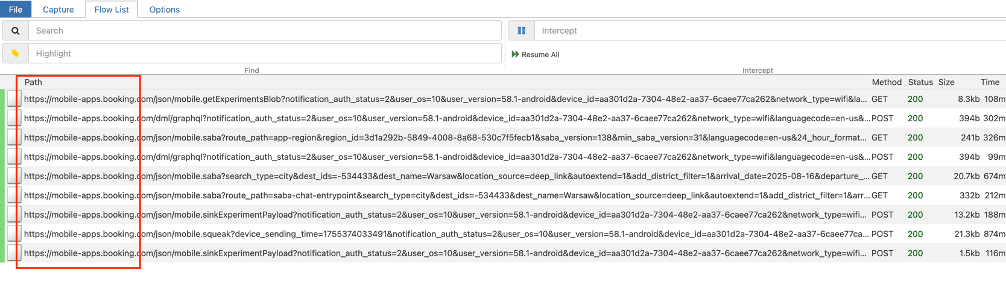
Task: Click the 241b size value
Action: [x=970, y=137]
